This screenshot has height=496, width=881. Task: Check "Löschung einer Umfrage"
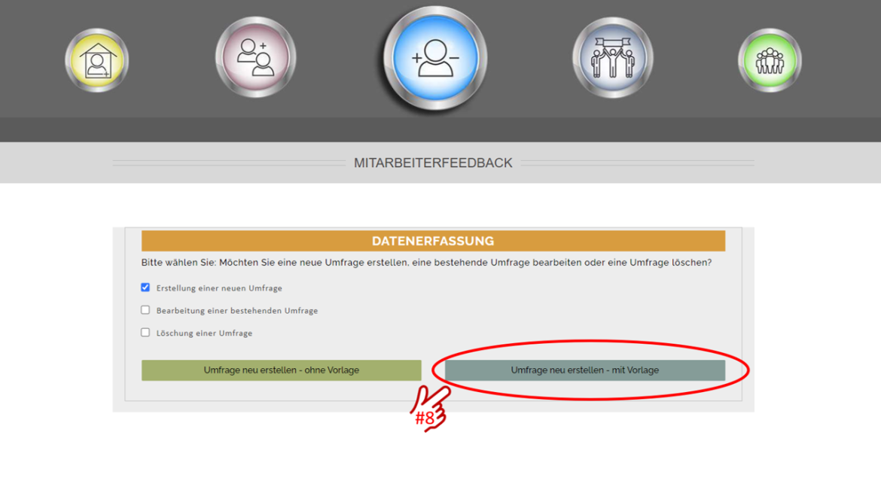click(x=145, y=332)
